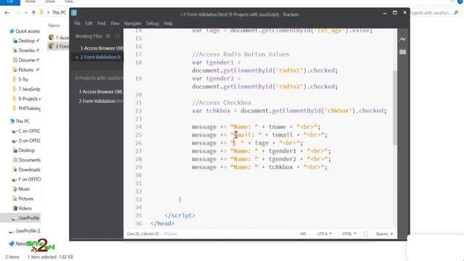Open D on OFFIC drive in Explorer
This screenshot has width=464, height=261.
pos(29,141)
